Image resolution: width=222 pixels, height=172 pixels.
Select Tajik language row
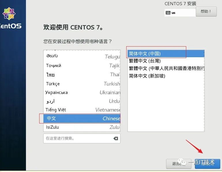82,66
